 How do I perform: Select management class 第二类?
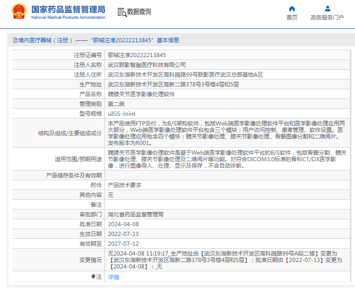tap(116, 104)
